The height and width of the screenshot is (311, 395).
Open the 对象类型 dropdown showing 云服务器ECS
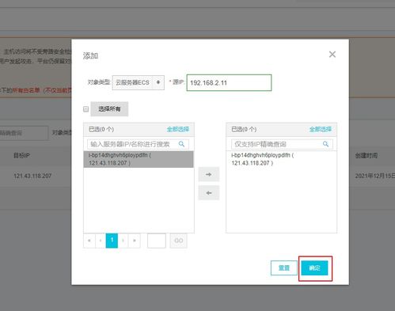[x=139, y=82]
